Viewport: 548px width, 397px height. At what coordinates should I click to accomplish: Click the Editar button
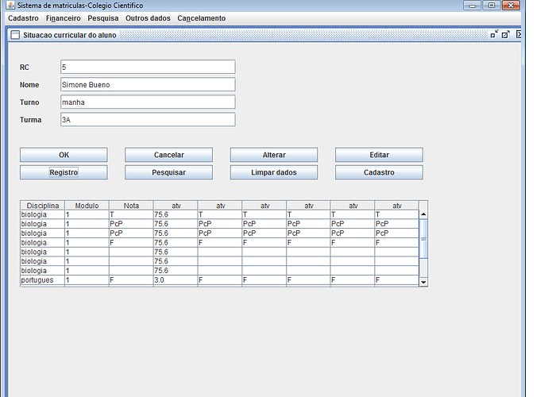(379, 155)
